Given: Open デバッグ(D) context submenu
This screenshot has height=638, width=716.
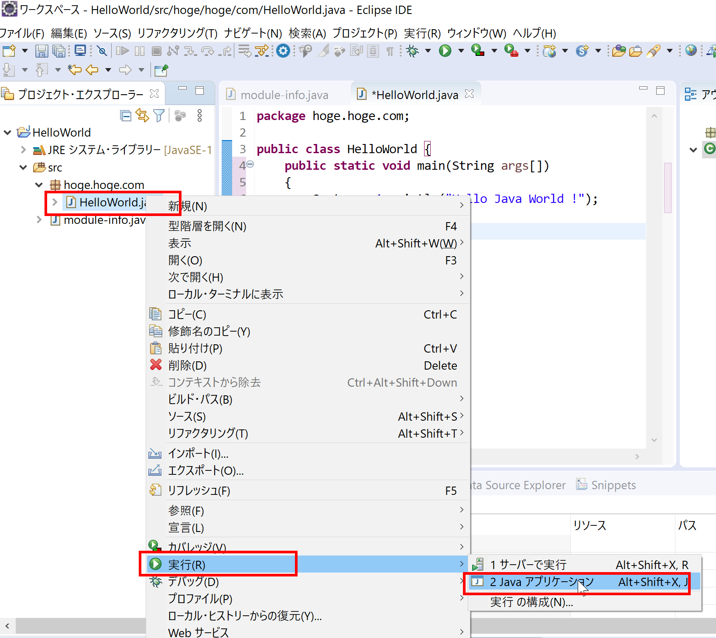Looking at the screenshot, I should [x=308, y=582].
